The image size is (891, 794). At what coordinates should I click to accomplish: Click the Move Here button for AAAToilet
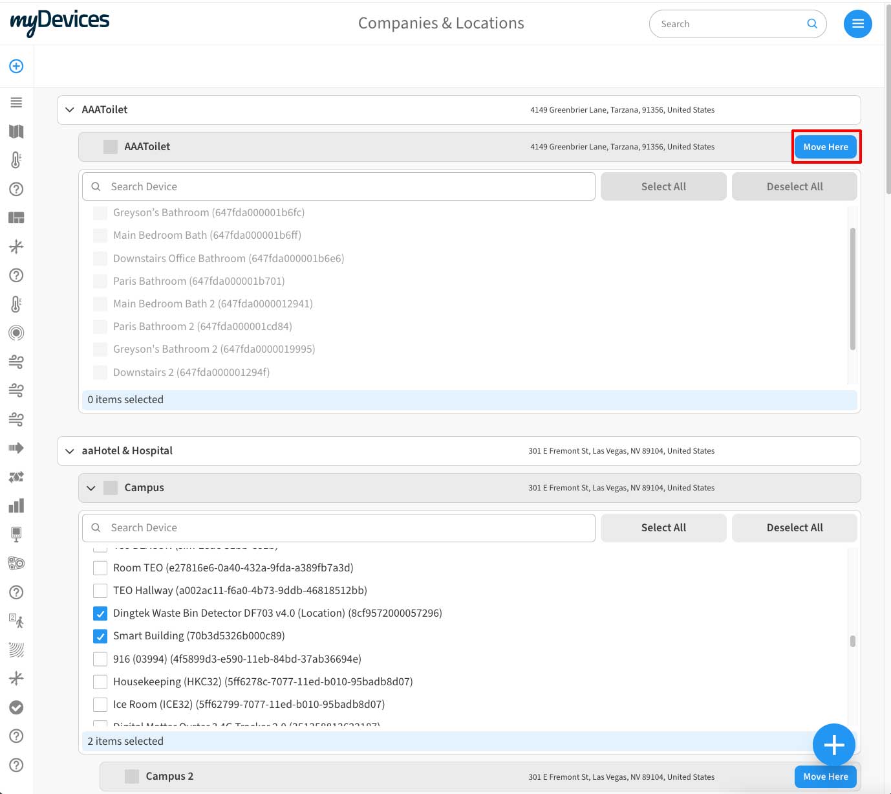coord(826,147)
